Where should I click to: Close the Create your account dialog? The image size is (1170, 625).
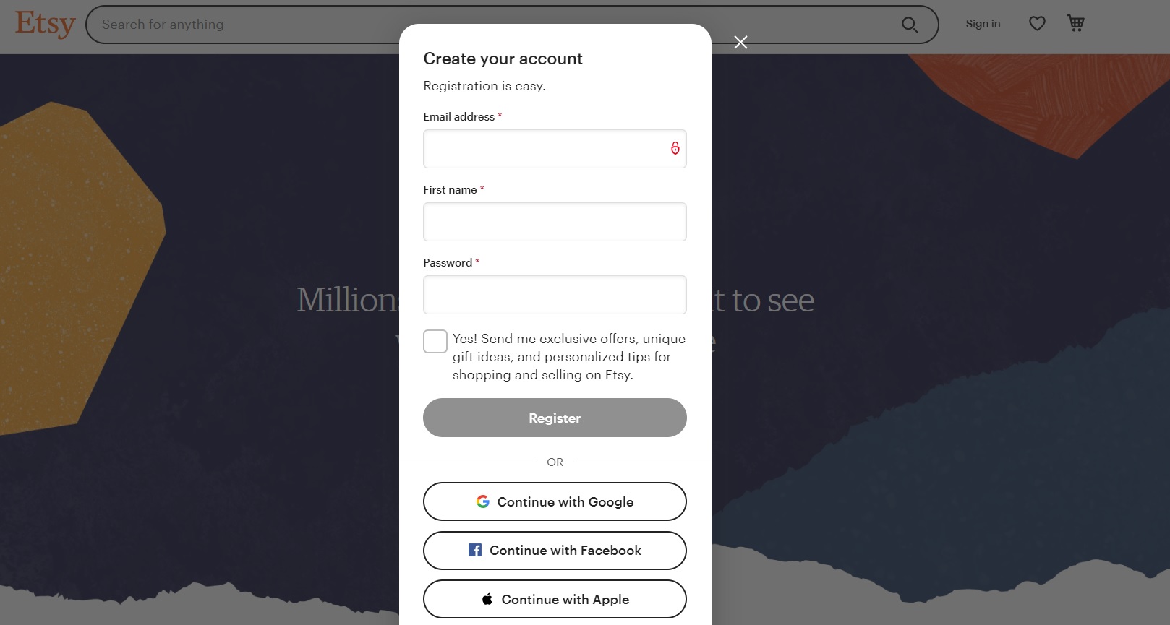740,42
